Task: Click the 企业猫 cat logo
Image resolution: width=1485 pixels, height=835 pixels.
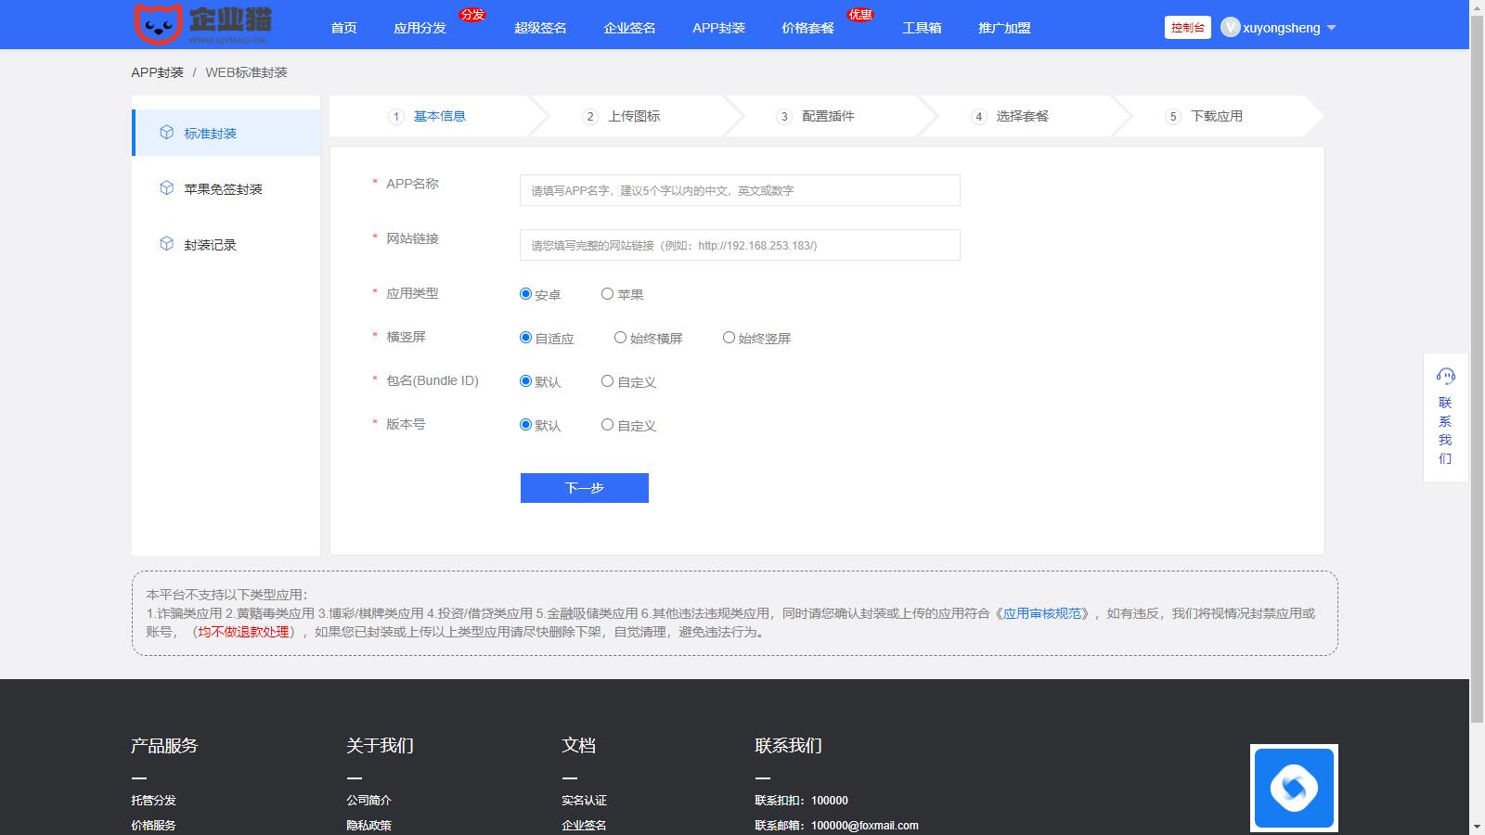Action: pyautogui.click(x=158, y=24)
